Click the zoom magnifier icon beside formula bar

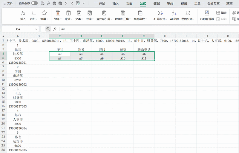[48, 29]
